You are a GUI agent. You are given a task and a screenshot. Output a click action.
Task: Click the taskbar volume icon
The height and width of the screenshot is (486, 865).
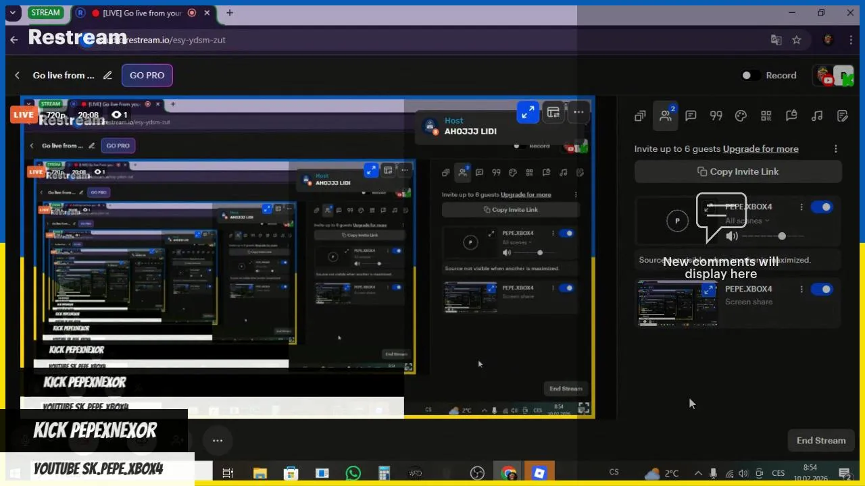[743, 473]
